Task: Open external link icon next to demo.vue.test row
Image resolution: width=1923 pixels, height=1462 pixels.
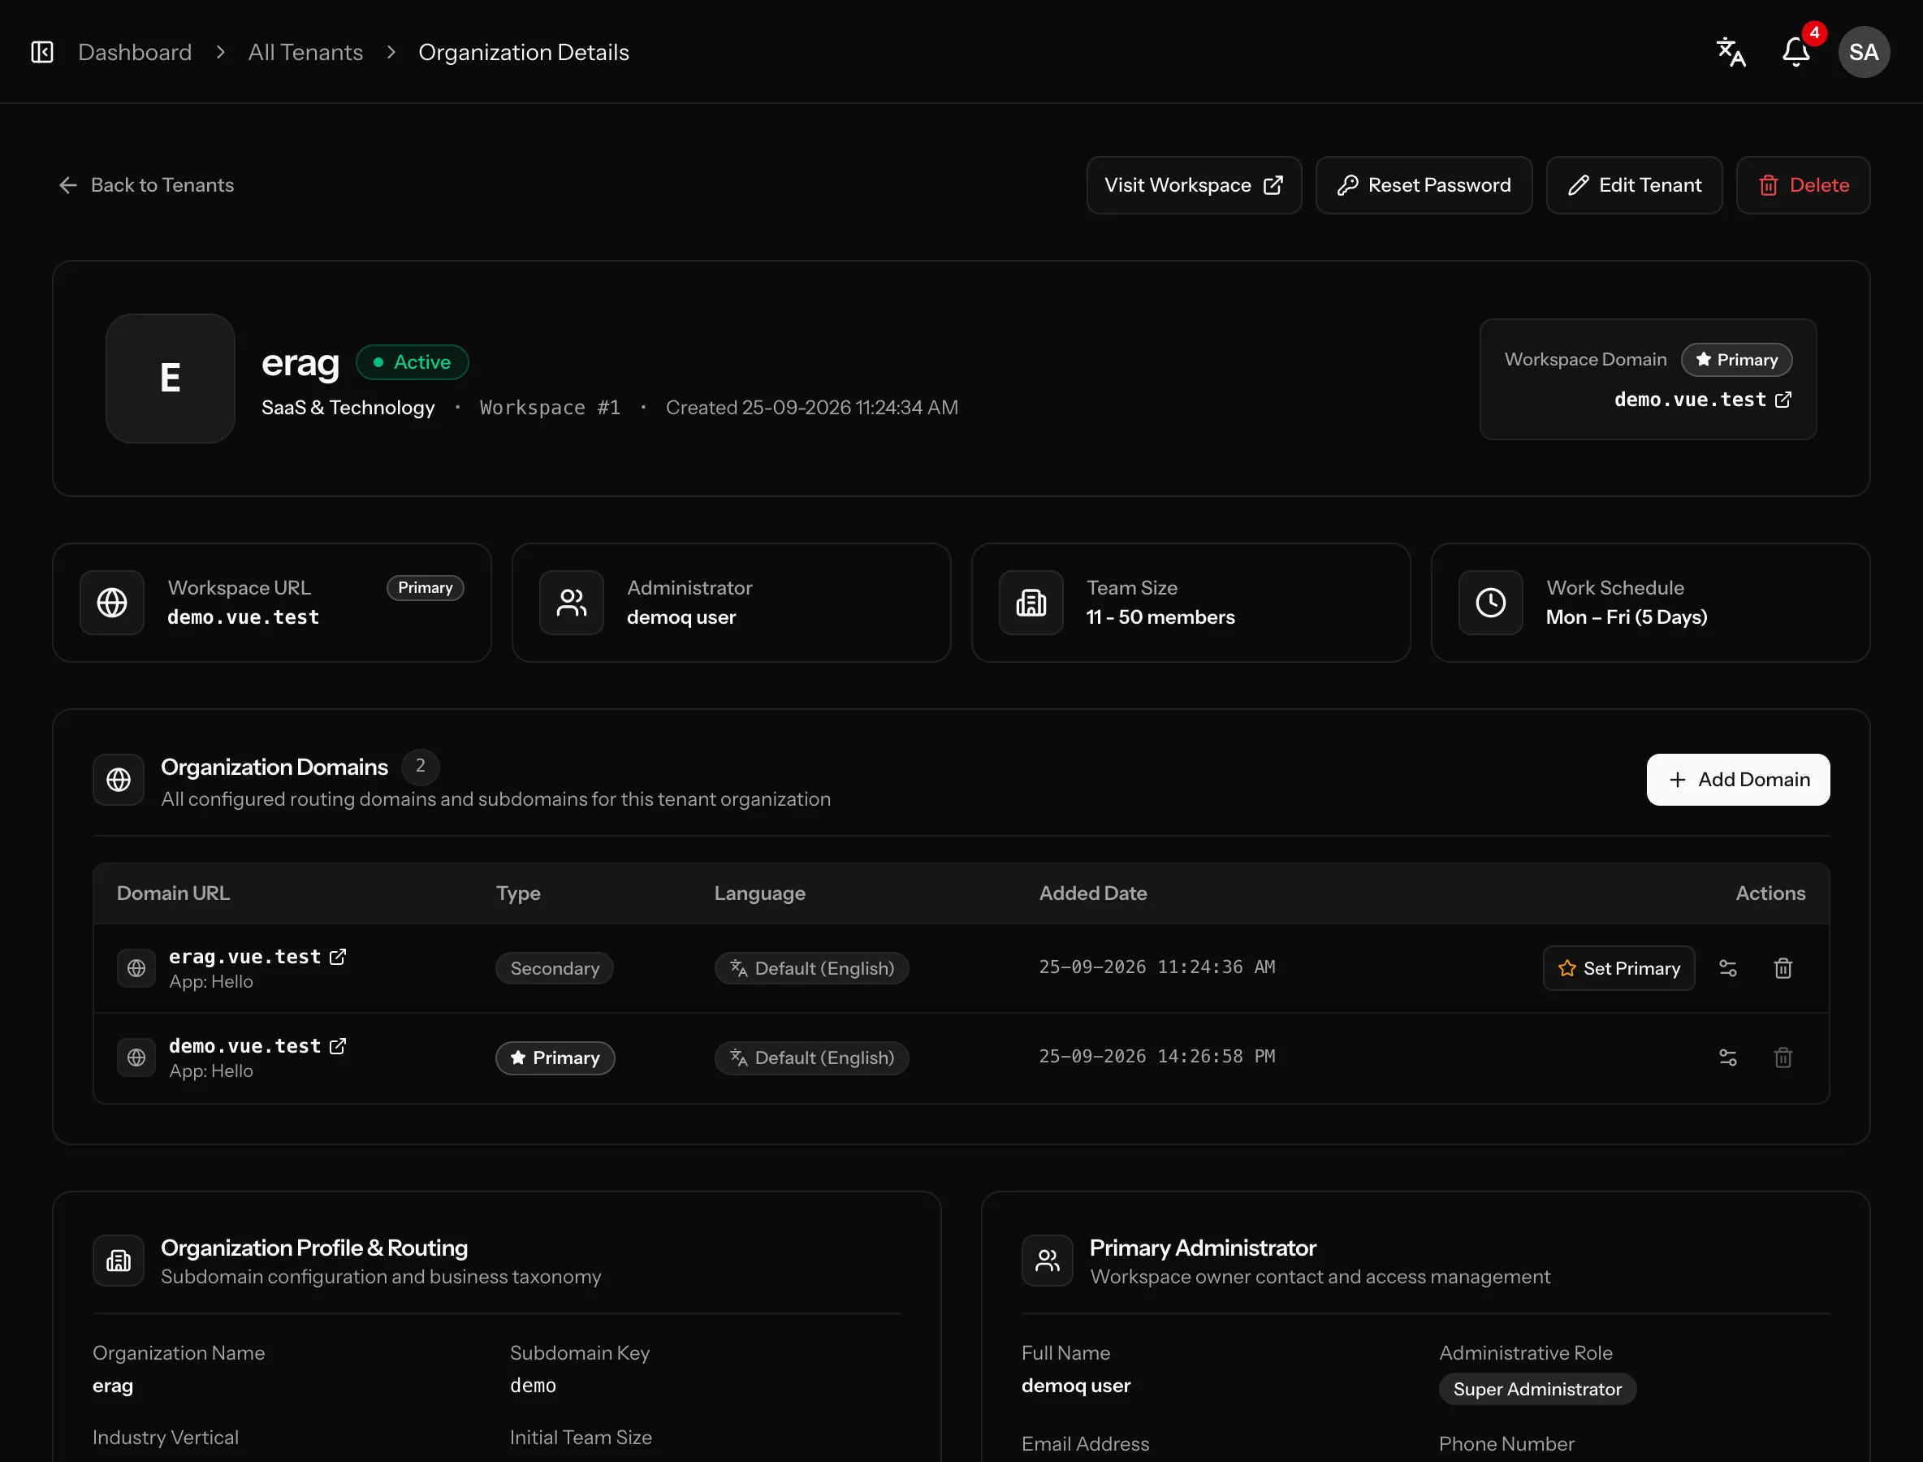Action: coord(338,1045)
